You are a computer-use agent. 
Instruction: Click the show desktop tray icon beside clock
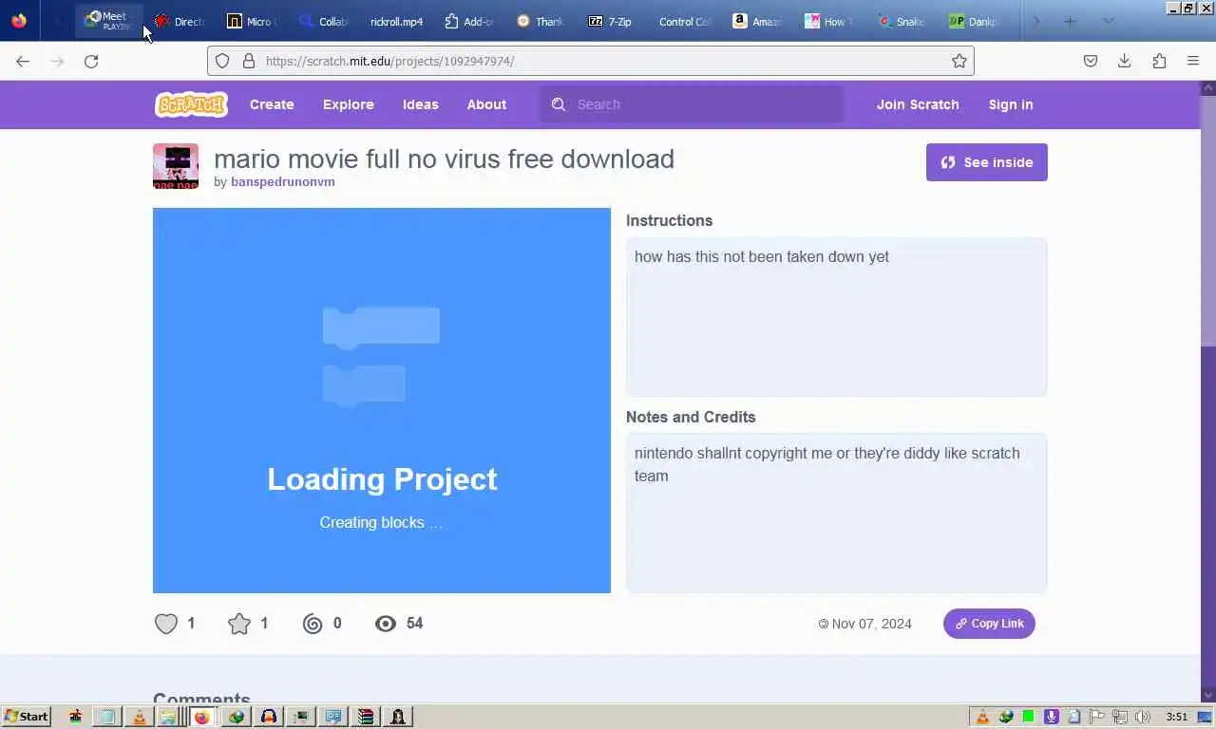1205,717
